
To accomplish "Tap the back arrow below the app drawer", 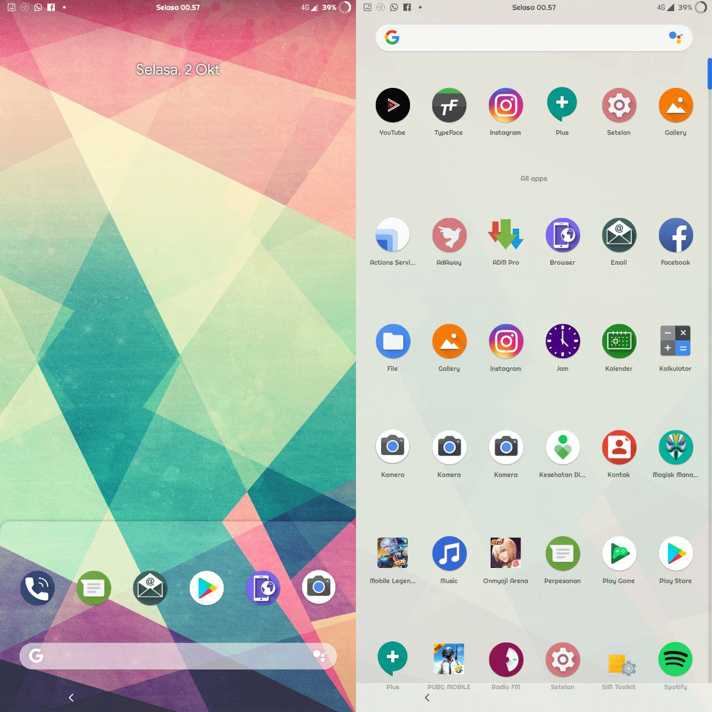I will [427, 698].
